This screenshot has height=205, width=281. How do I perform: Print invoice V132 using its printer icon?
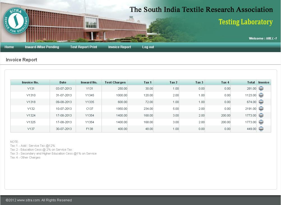(261, 108)
